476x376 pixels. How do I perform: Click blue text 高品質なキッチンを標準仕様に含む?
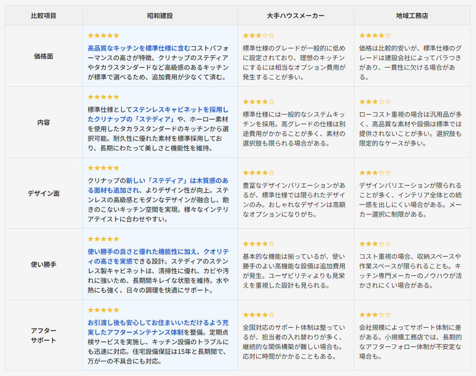(139, 48)
